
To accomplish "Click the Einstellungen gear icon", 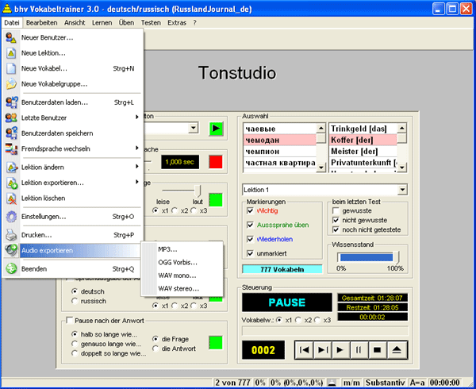I will pyautogui.click(x=11, y=217).
